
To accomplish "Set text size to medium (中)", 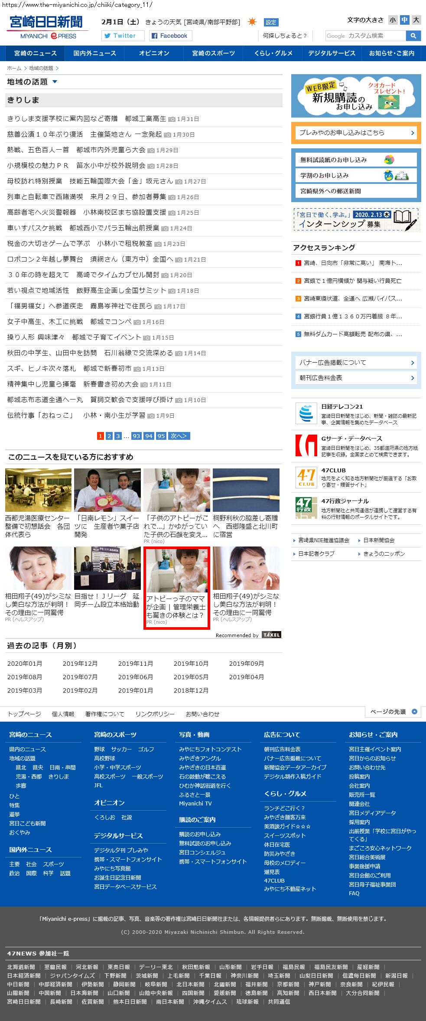I will pyautogui.click(x=404, y=20).
